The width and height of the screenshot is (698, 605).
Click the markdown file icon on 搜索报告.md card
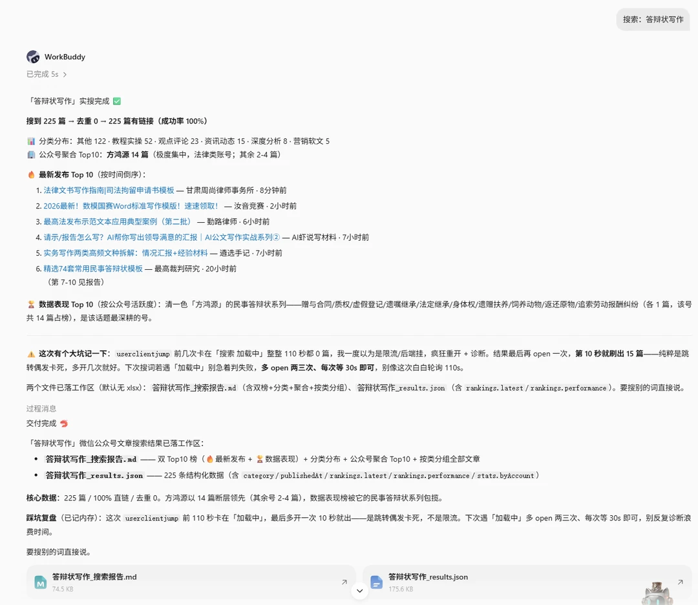point(41,582)
